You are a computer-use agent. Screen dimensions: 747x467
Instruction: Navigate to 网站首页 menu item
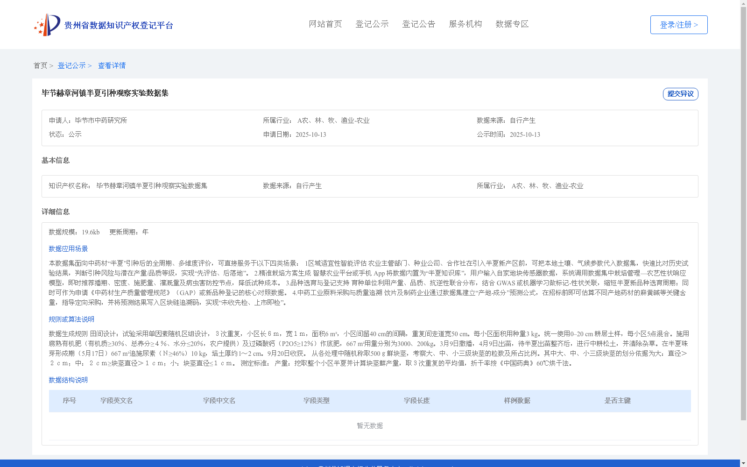tap(325, 24)
